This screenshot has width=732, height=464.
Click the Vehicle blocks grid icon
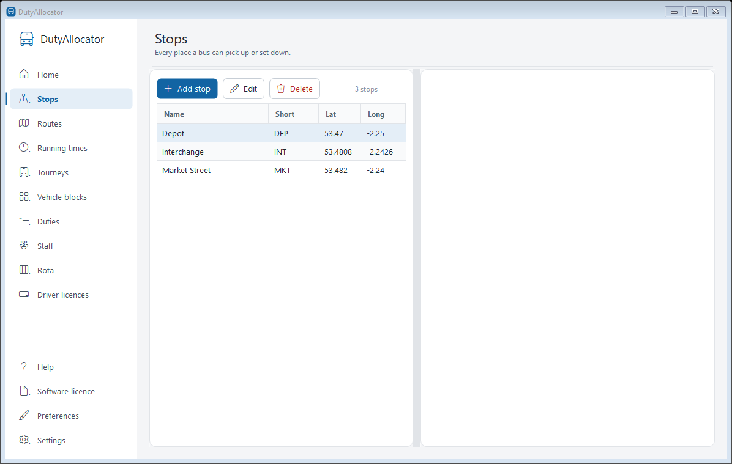[24, 196]
